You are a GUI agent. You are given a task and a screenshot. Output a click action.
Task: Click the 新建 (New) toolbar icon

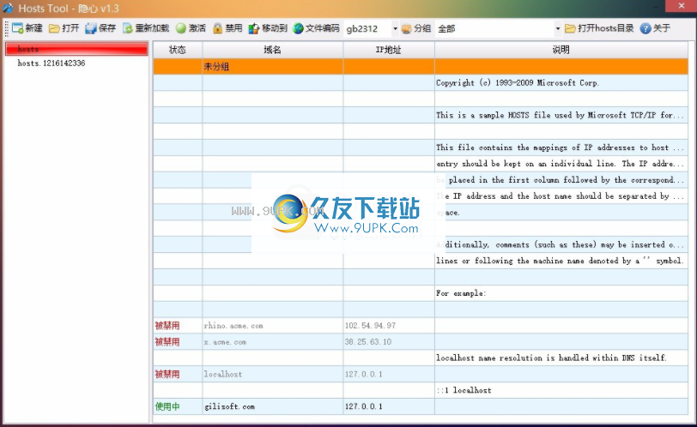pyautogui.click(x=18, y=28)
